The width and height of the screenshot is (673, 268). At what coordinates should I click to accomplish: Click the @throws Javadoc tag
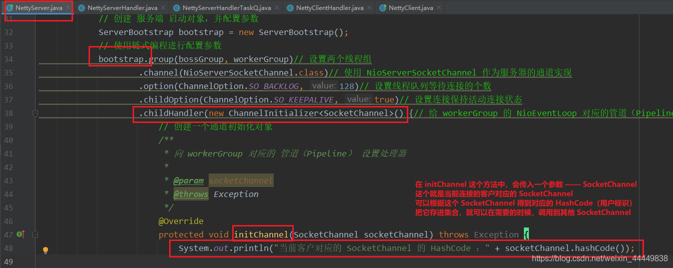pos(191,194)
